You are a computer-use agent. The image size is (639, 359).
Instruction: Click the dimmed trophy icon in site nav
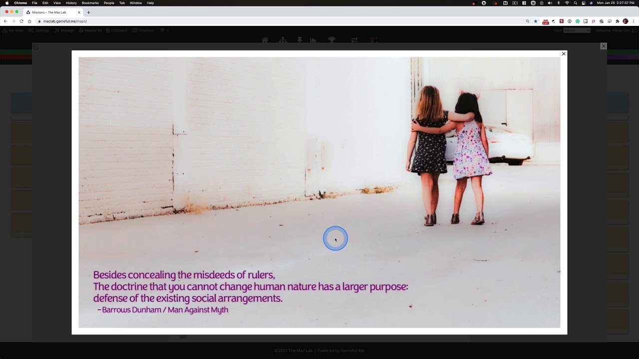[331, 40]
